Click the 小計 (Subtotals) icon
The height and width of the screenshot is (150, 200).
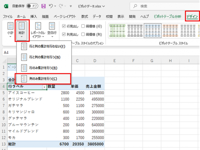click(x=10, y=28)
